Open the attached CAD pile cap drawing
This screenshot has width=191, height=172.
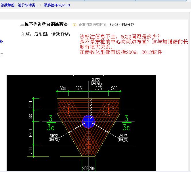(x=81, y=123)
